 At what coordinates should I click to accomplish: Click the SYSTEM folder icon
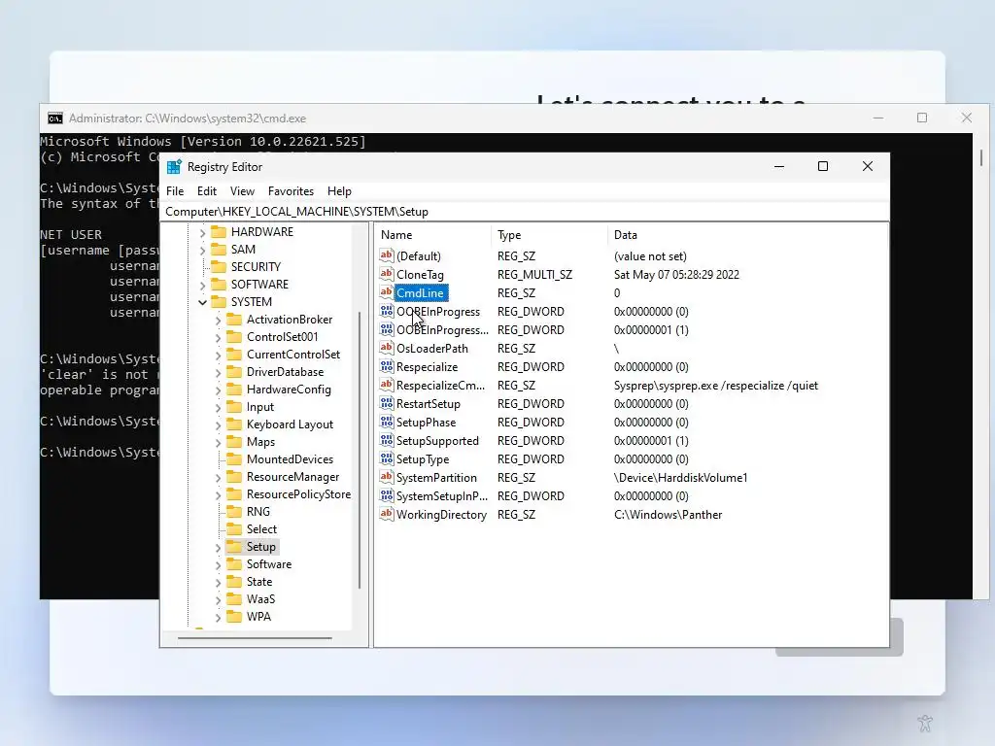pos(219,302)
